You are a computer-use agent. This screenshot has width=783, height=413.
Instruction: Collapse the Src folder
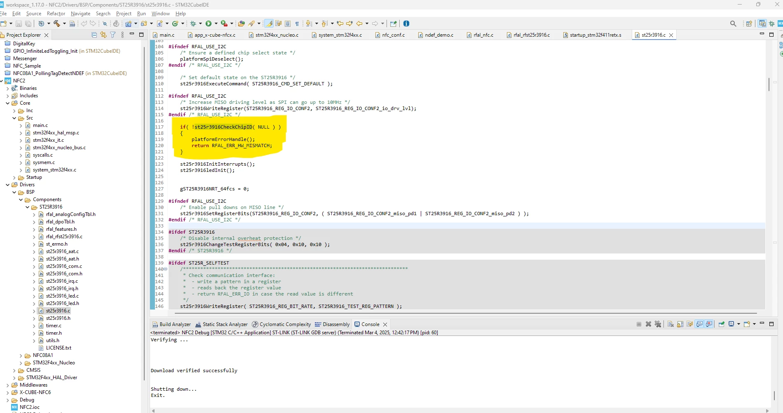point(14,118)
